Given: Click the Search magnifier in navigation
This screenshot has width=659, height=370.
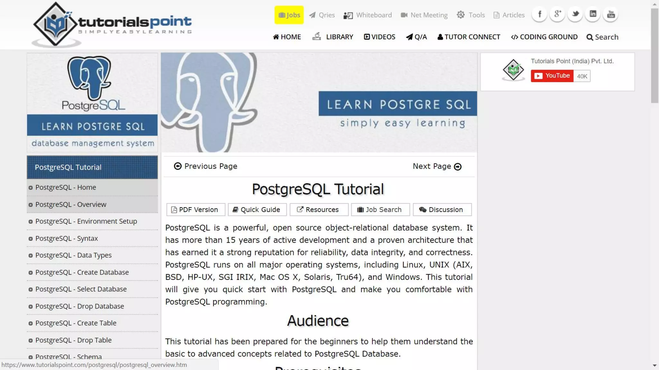Looking at the screenshot, I should click(x=602, y=37).
